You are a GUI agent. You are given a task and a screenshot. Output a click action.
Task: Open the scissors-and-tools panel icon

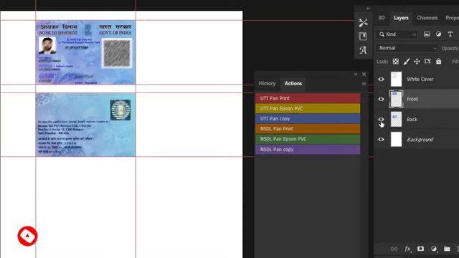[x=363, y=22]
